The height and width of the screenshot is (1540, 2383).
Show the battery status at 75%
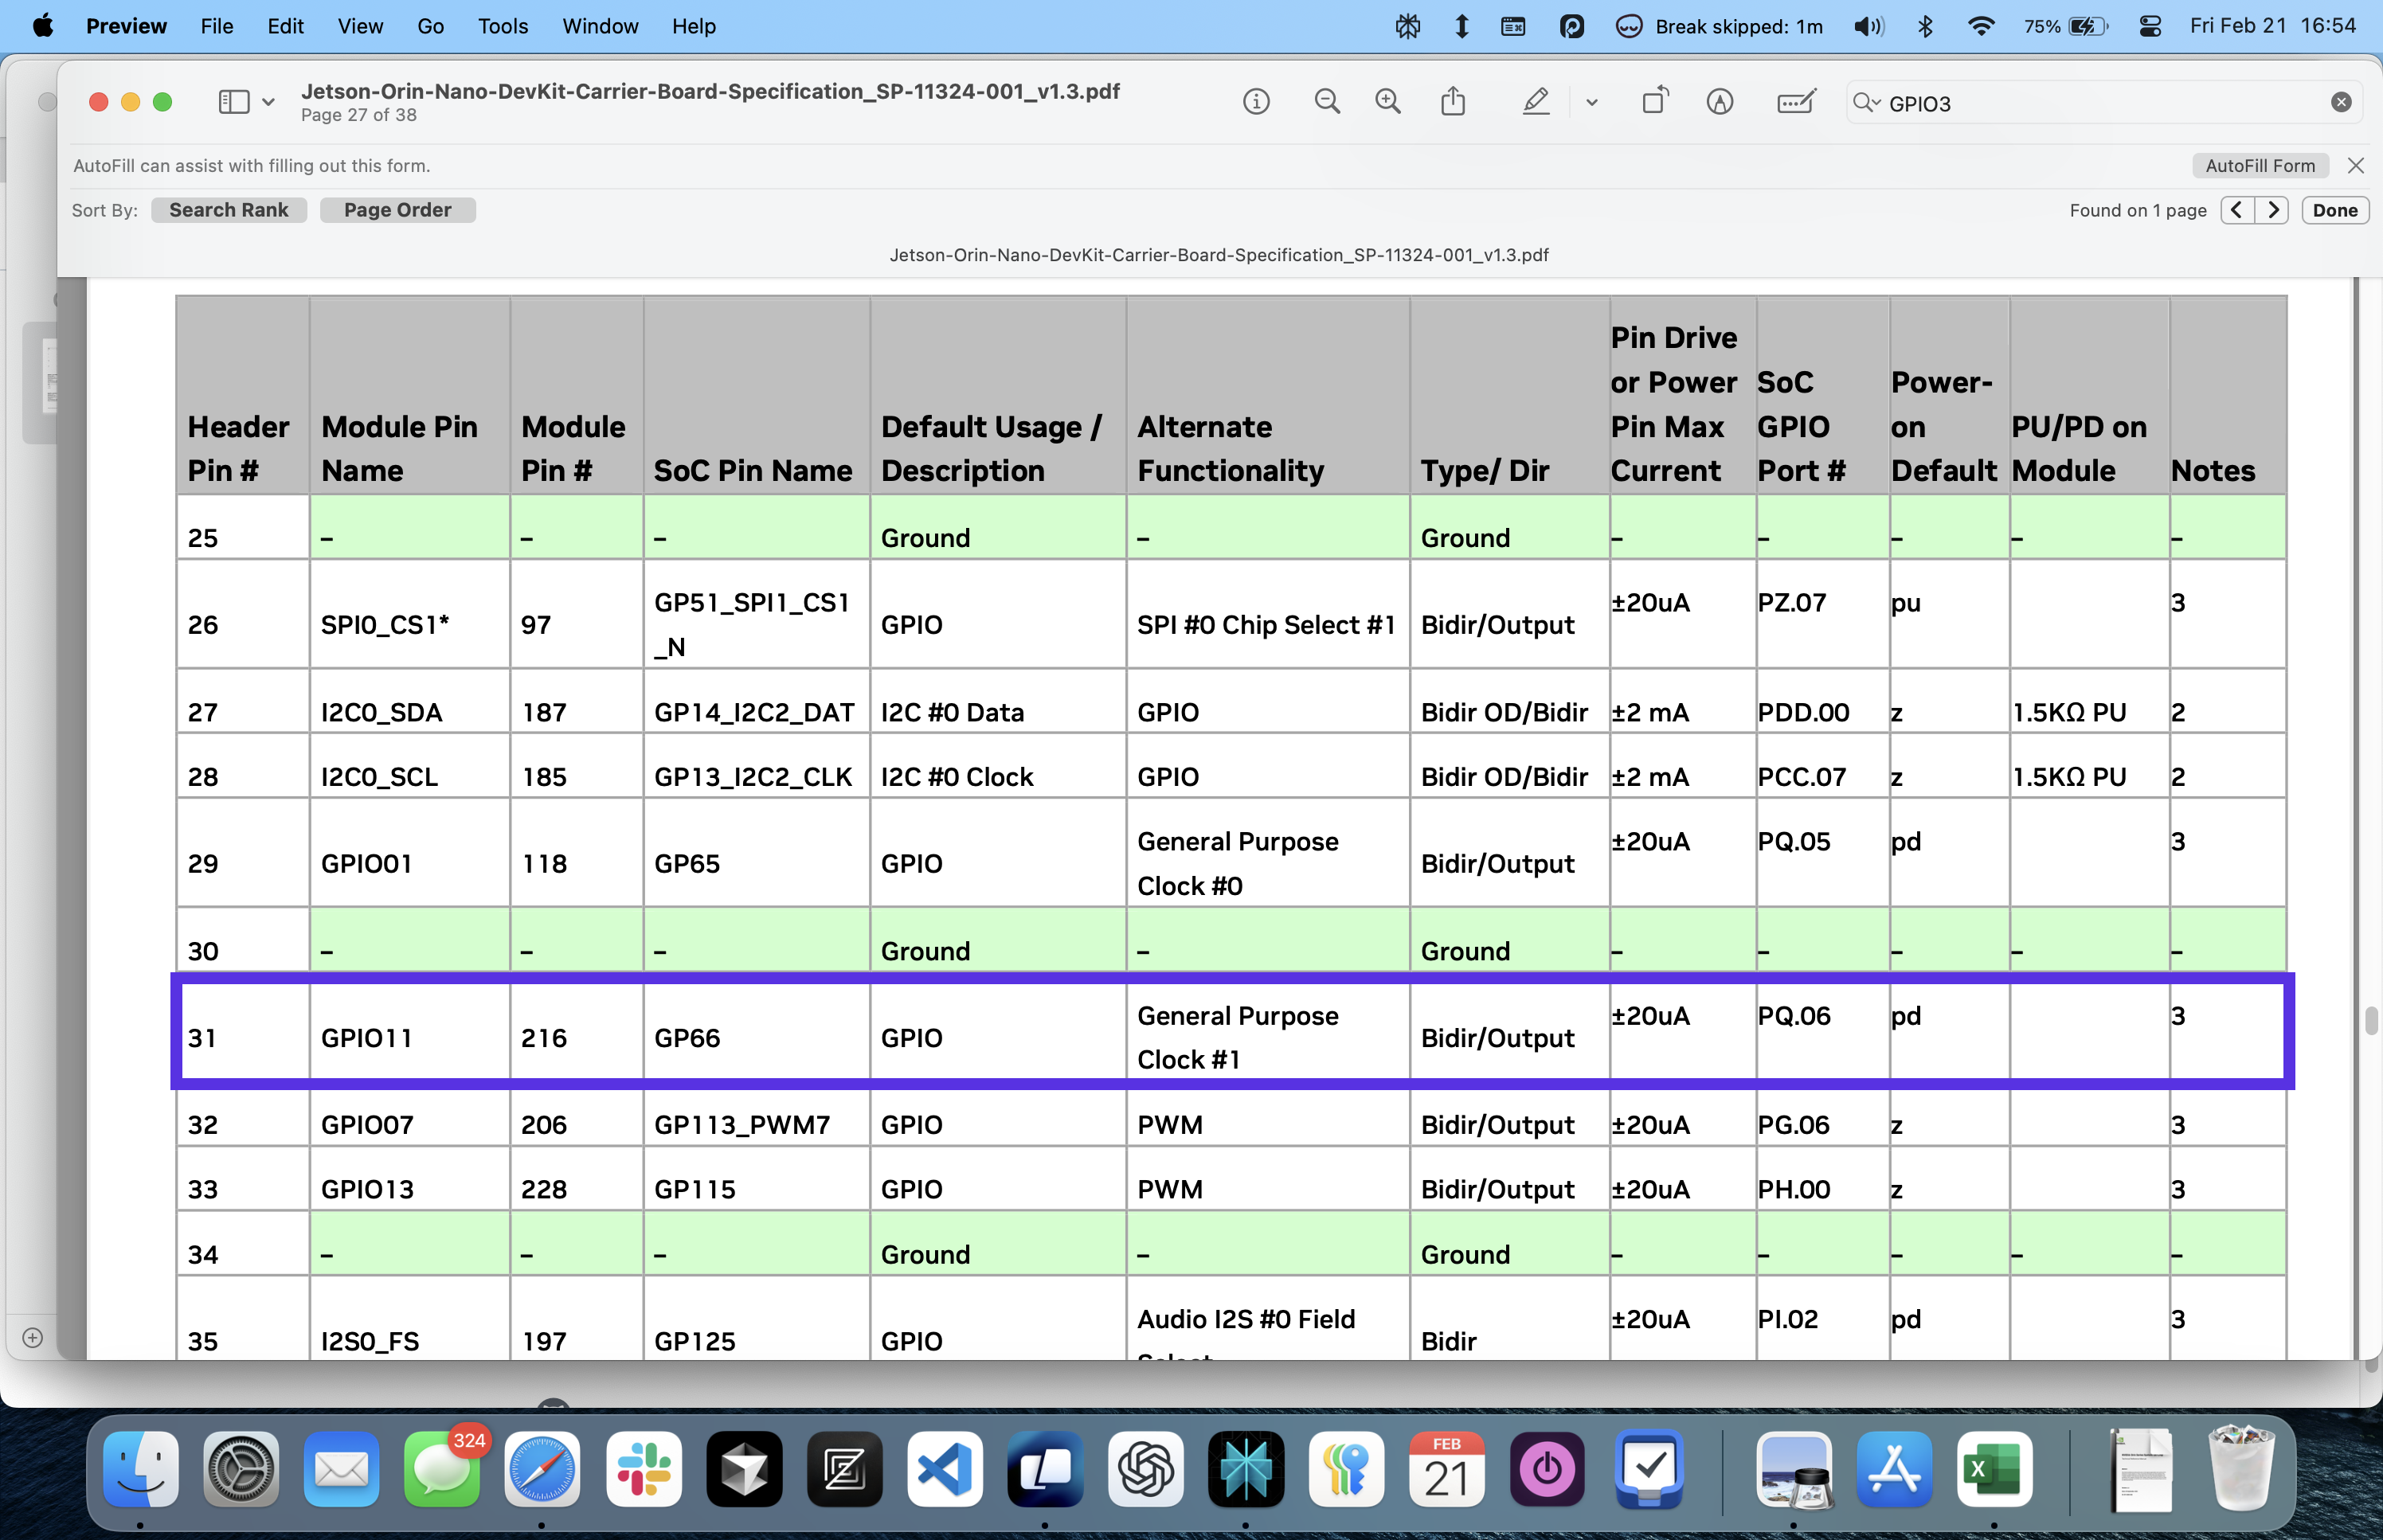[2066, 26]
